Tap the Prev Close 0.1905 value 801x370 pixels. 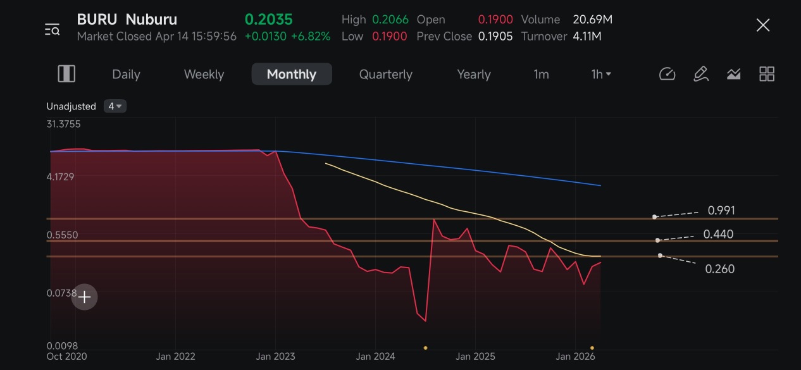pos(495,36)
